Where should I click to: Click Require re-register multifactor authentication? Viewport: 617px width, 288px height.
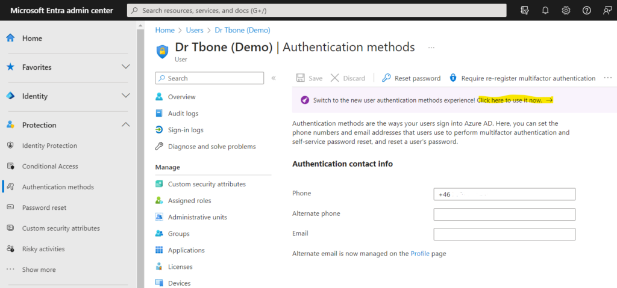point(522,78)
